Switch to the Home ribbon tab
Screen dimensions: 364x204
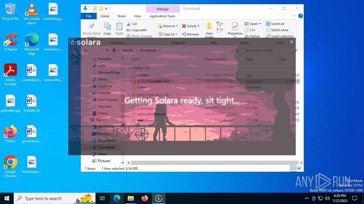pos(105,16)
